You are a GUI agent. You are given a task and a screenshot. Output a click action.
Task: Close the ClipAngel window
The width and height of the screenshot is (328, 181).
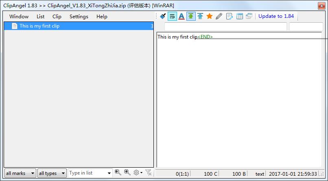click(321, 6)
